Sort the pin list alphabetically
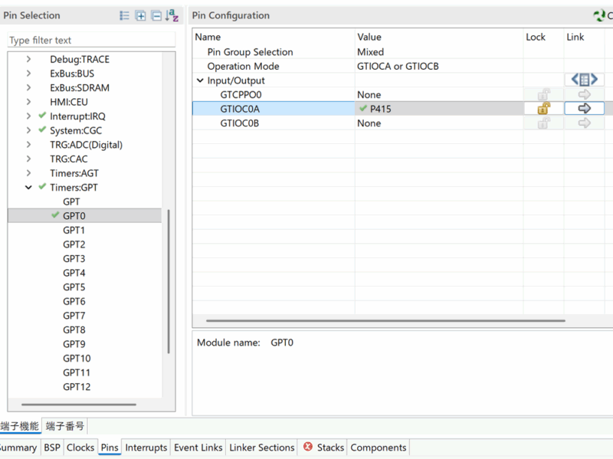This screenshot has width=613, height=459. [172, 15]
